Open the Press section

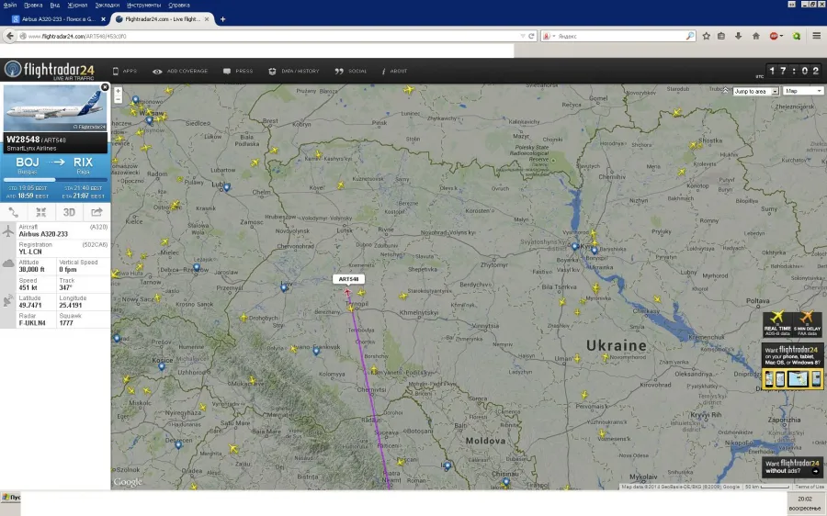coord(238,71)
